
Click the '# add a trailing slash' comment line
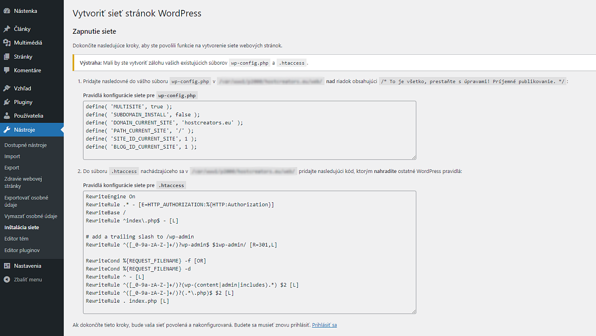pos(140,237)
